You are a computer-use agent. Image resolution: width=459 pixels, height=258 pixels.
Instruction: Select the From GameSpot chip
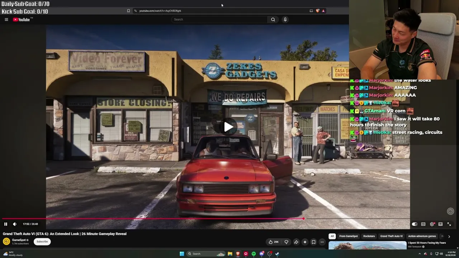click(349, 236)
